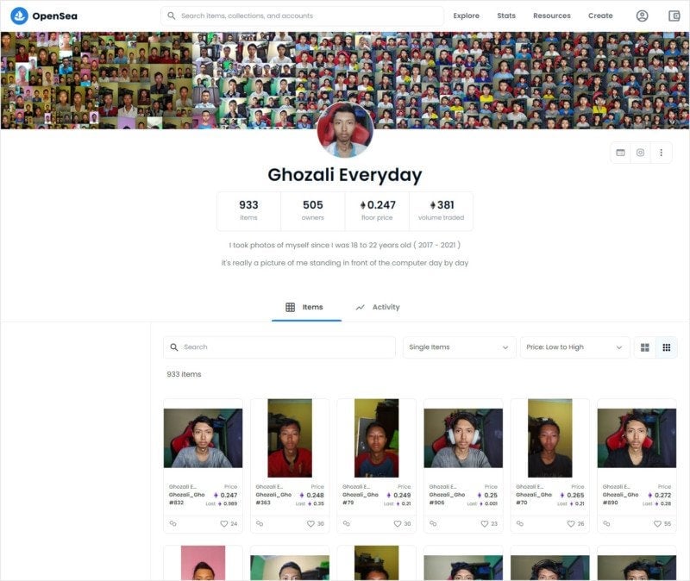Like item #363 using the heart
The width and height of the screenshot is (690, 581).
coord(311,523)
